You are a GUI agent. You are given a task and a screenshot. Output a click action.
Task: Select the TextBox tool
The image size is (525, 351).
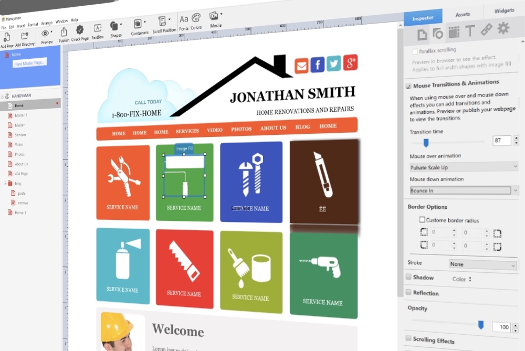pyautogui.click(x=98, y=28)
